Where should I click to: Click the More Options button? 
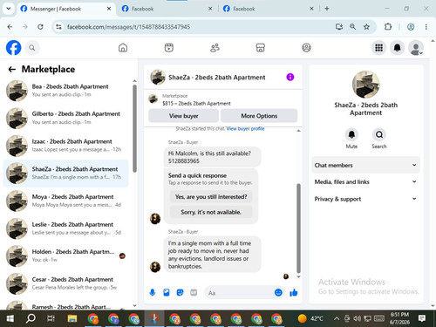259,116
